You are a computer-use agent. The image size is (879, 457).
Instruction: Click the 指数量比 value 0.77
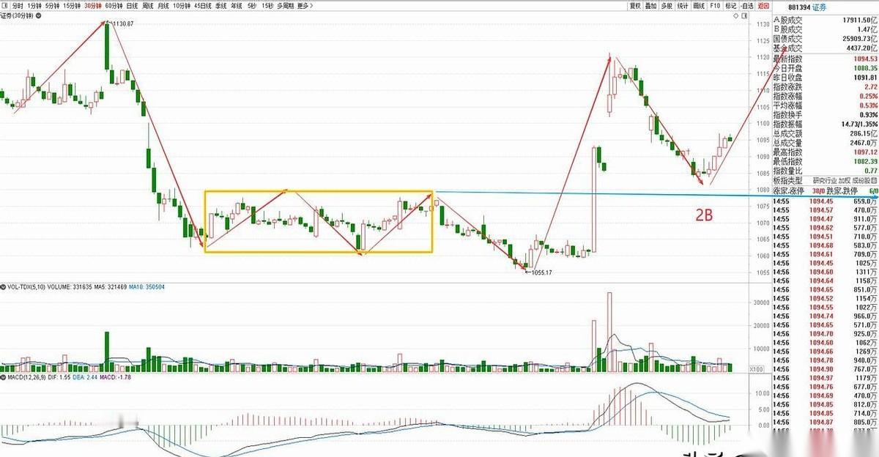pyautogui.click(x=870, y=171)
